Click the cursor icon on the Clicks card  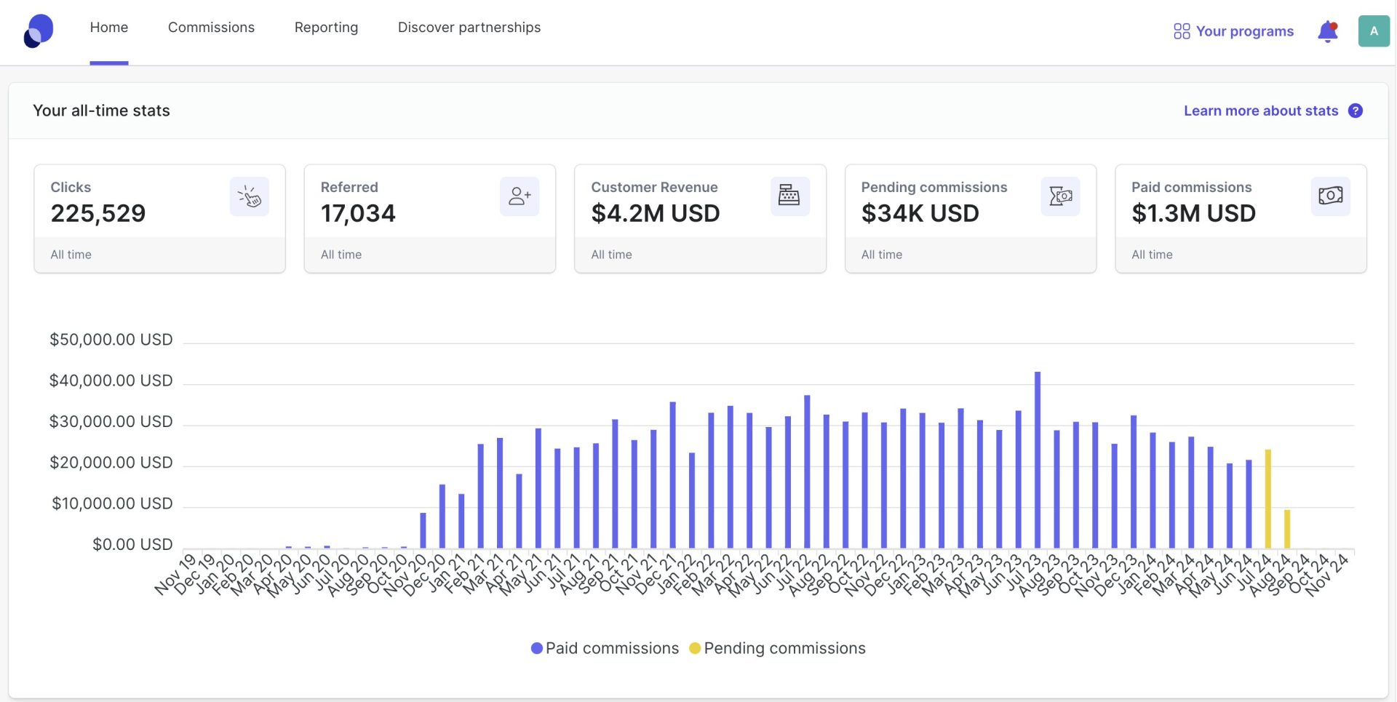(250, 196)
